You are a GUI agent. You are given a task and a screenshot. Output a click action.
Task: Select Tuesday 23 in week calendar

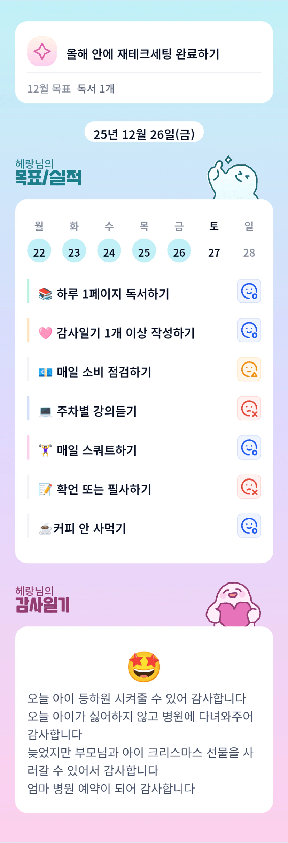click(x=74, y=251)
